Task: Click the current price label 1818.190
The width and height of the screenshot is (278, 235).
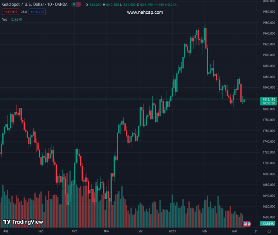Action: [268, 99]
